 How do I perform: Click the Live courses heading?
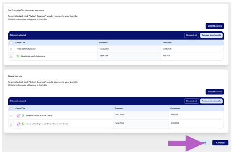pos(15,76)
